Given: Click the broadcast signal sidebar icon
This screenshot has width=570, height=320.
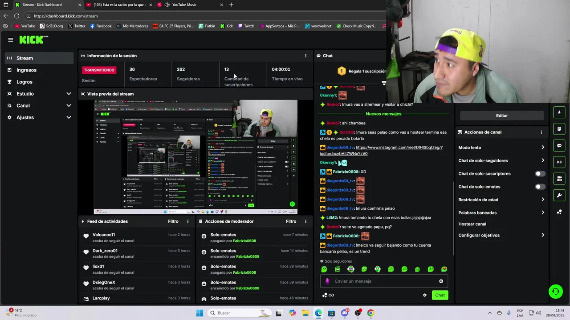Looking at the screenshot, I should click(559, 162).
